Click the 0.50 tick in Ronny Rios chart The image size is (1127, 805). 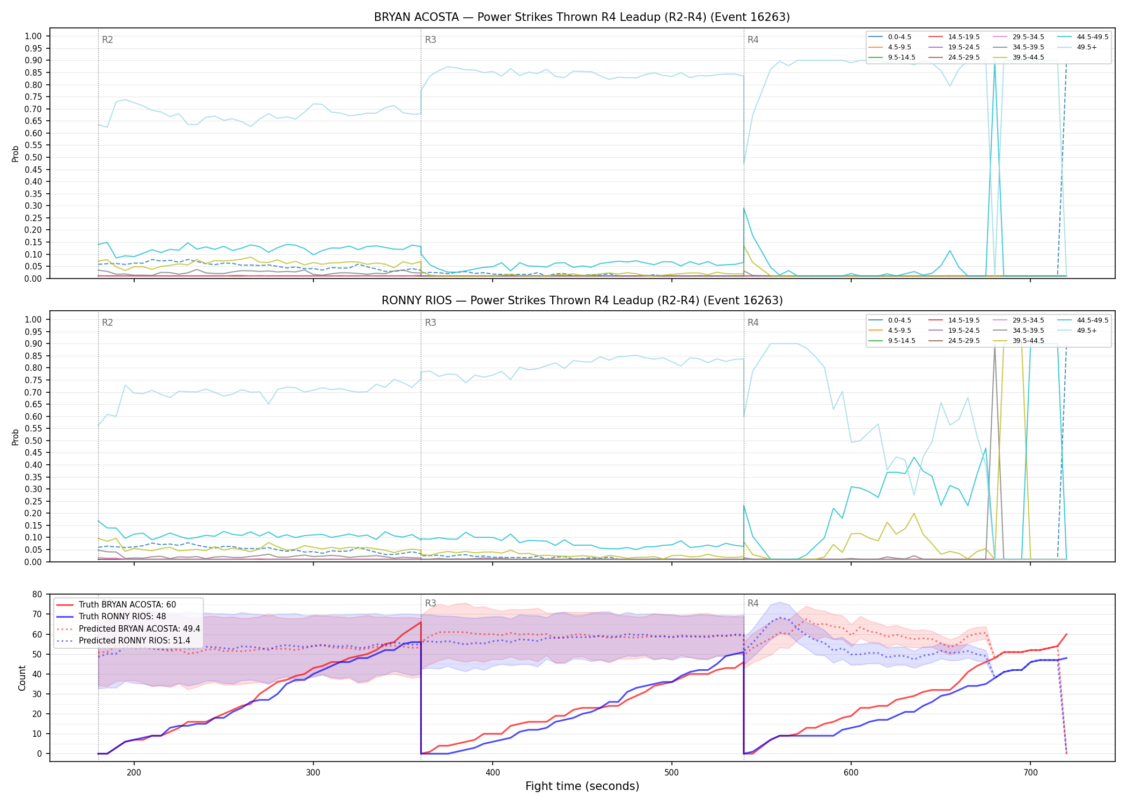[33, 441]
